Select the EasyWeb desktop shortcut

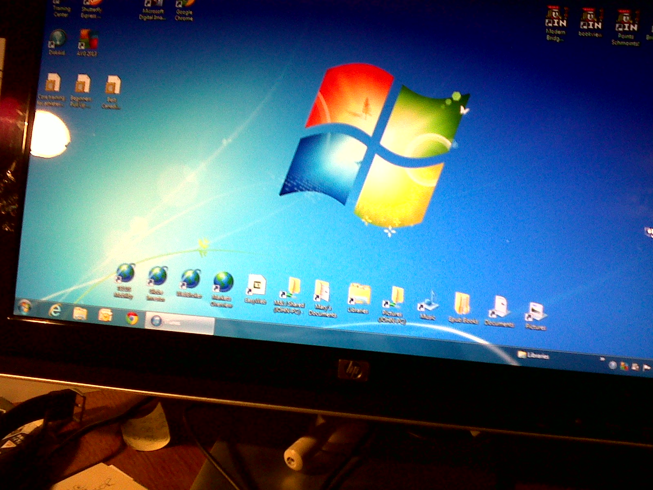click(256, 287)
